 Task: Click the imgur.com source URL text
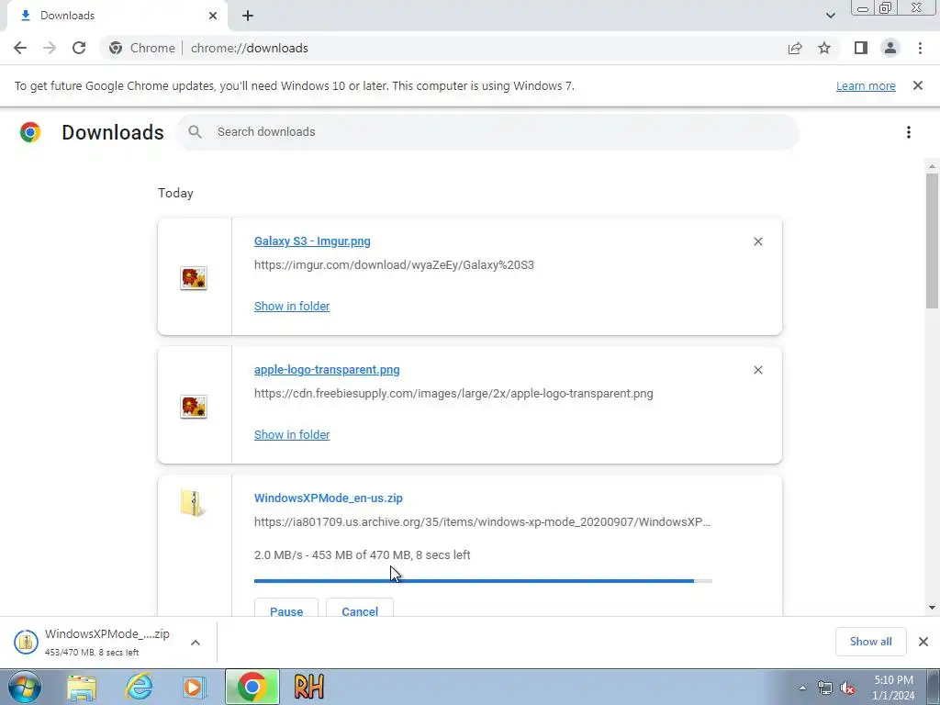(x=394, y=265)
